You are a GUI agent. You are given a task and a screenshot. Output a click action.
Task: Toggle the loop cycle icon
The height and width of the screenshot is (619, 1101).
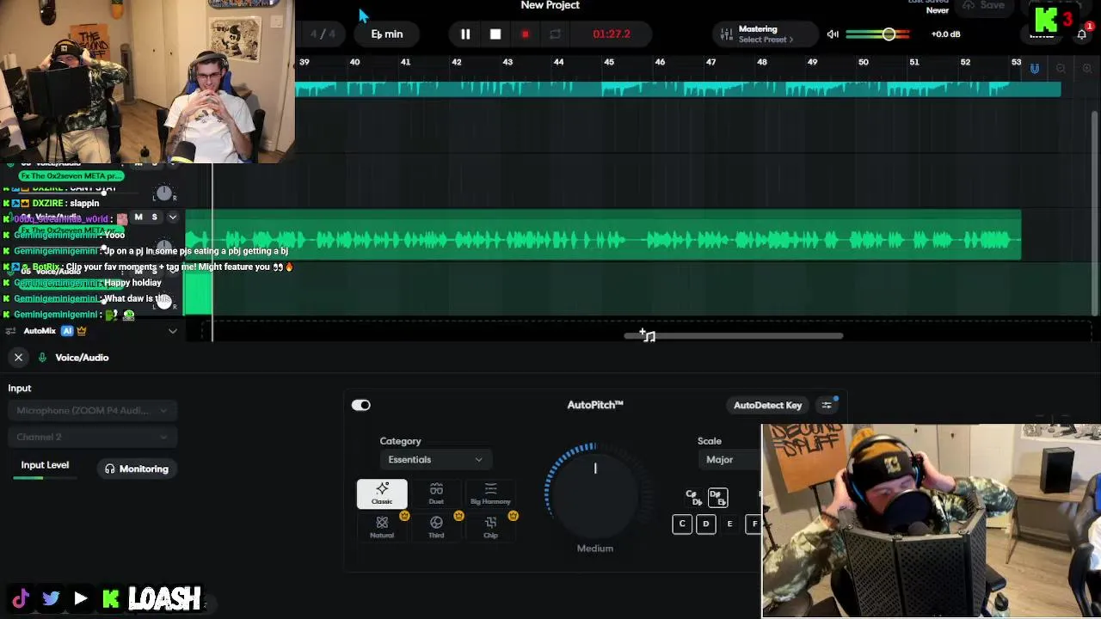coord(555,34)
